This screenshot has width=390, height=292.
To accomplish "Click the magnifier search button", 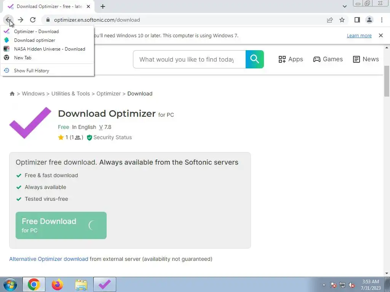I will coord(255,59).
